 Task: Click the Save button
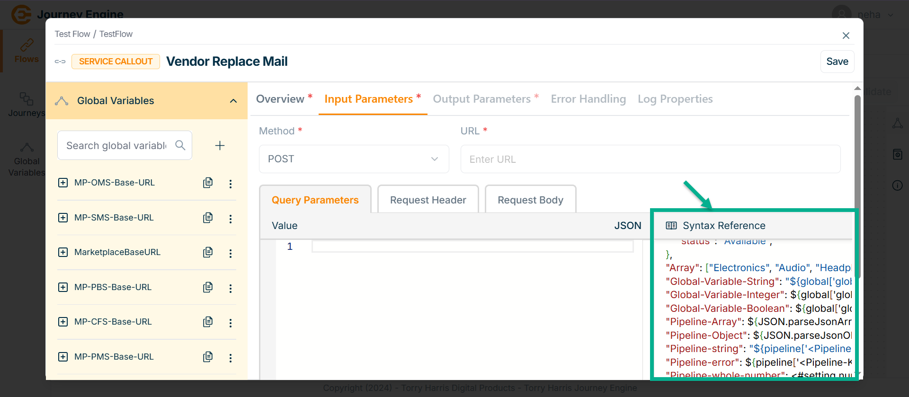click(x=837, y=62)
